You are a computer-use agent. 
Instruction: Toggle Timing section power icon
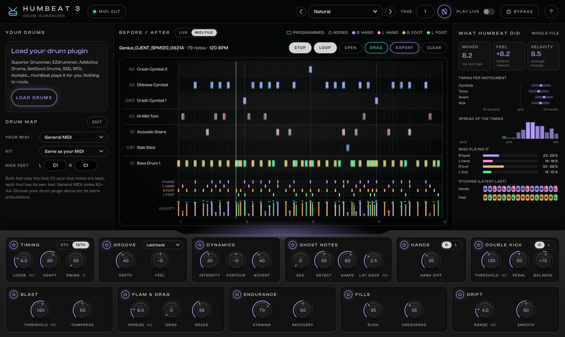(14, 245)
